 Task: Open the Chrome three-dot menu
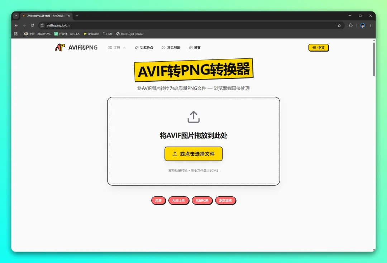[371, 25]
